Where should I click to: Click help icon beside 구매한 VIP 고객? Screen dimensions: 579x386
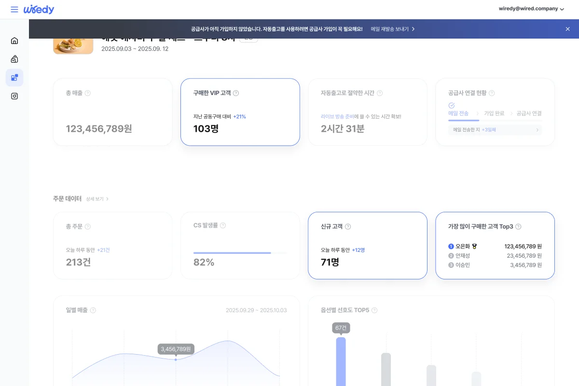tap(236, 93)
